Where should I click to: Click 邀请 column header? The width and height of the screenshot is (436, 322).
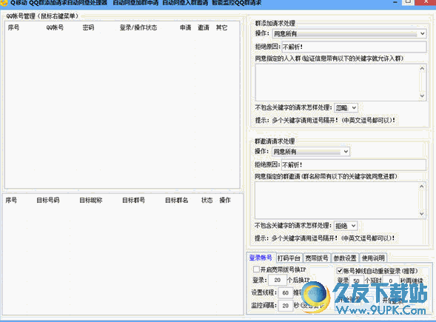click(204, 27)
